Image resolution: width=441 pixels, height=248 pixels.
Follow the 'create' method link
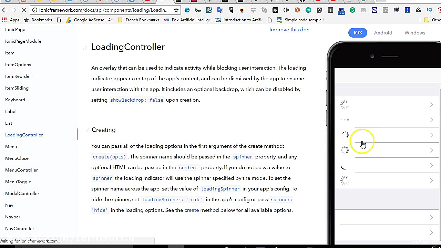tap(192, 210)
